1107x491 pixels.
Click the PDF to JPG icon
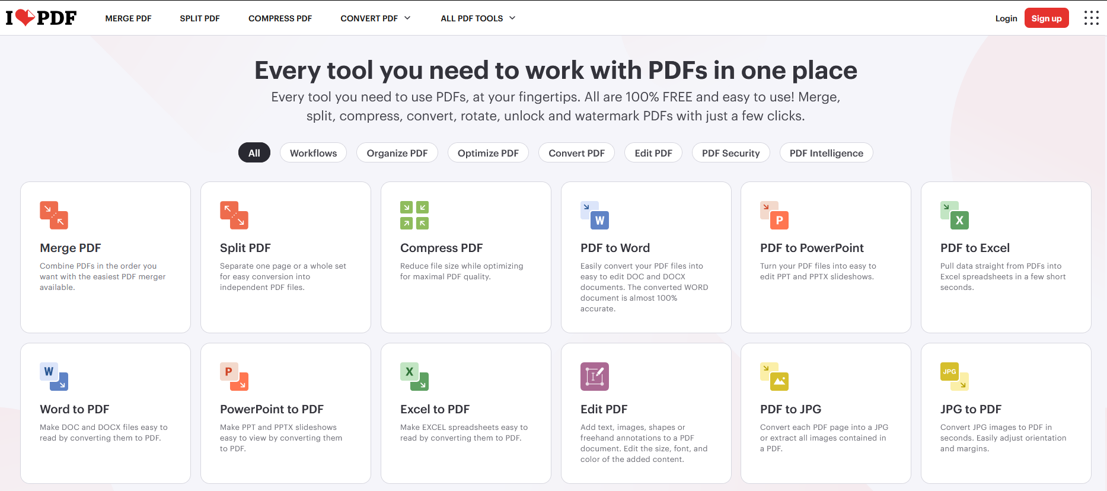point(774,377)
